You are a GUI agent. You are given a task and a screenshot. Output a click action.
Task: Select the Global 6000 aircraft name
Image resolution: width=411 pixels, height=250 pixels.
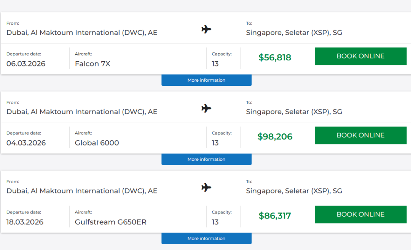97,143
